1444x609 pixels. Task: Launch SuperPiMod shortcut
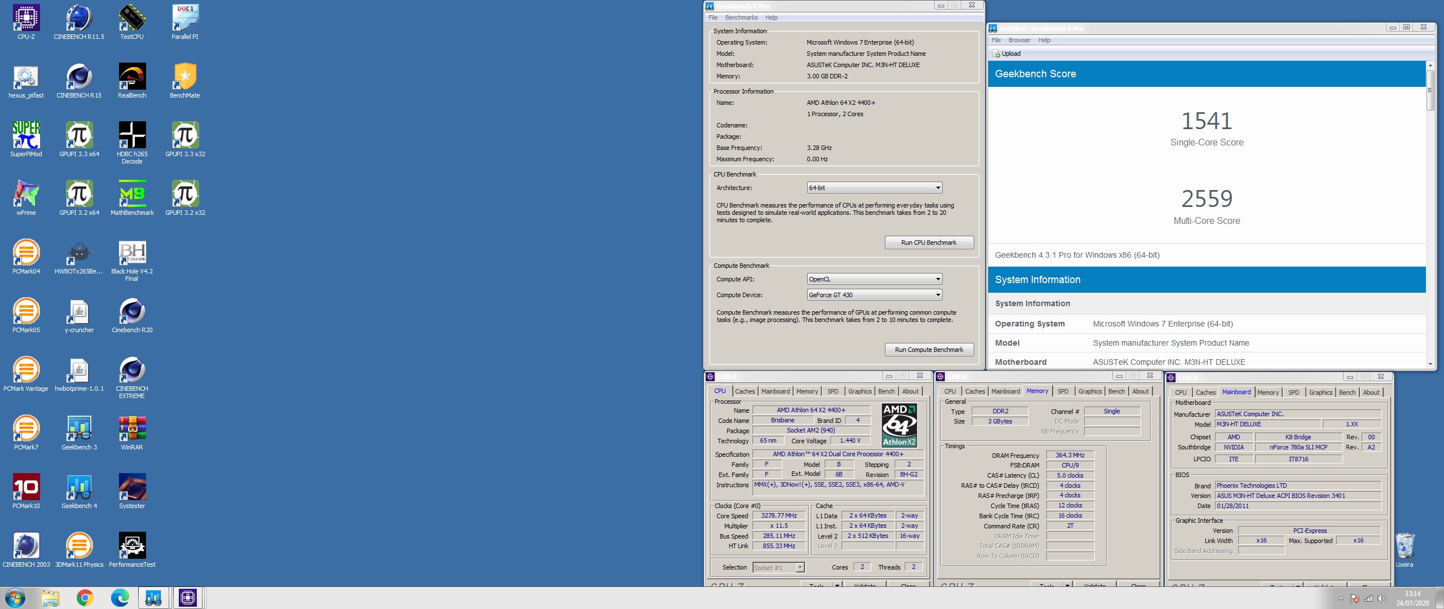tap(26, 139)
